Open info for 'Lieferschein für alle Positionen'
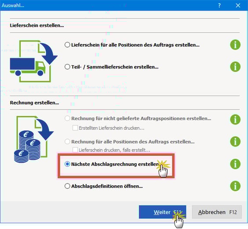 click(235, 45)
